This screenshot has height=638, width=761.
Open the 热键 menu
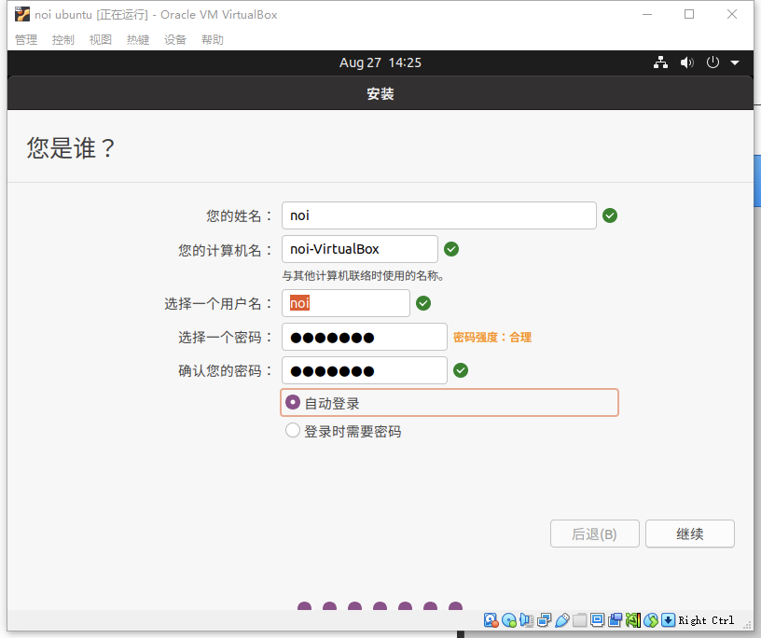coord(138,40)
